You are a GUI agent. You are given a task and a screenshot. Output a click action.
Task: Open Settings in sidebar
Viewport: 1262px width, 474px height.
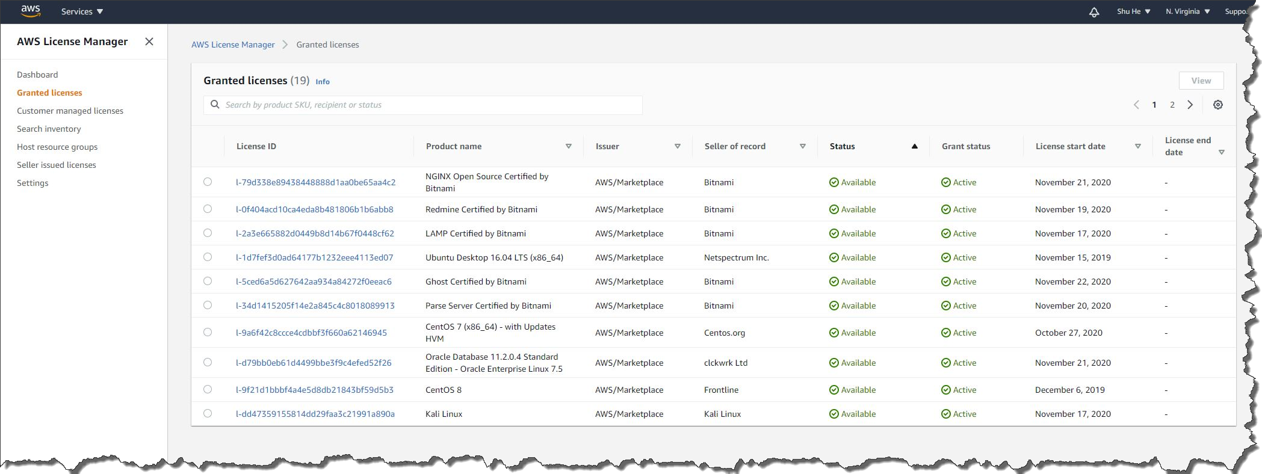(x=32, y=183)
